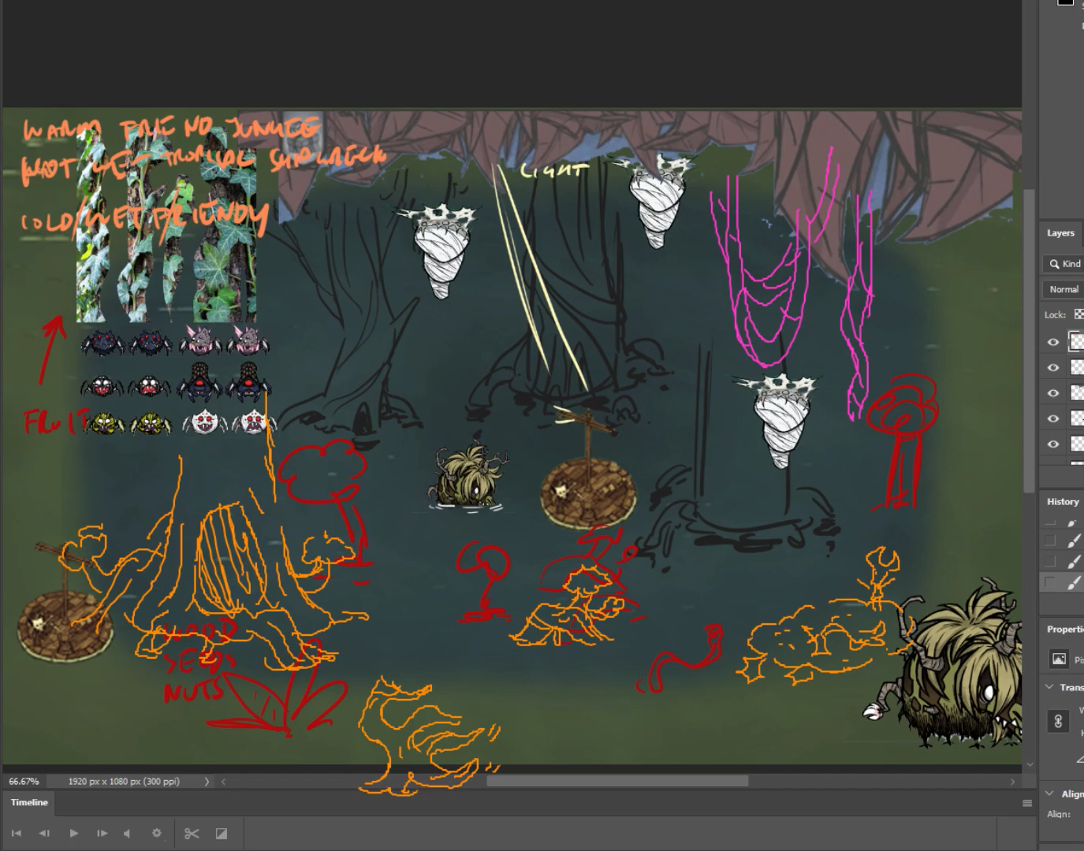The image size is (1084, 851).
Task: Click the transition icon beside the scissors
Action: pos(222,833)
